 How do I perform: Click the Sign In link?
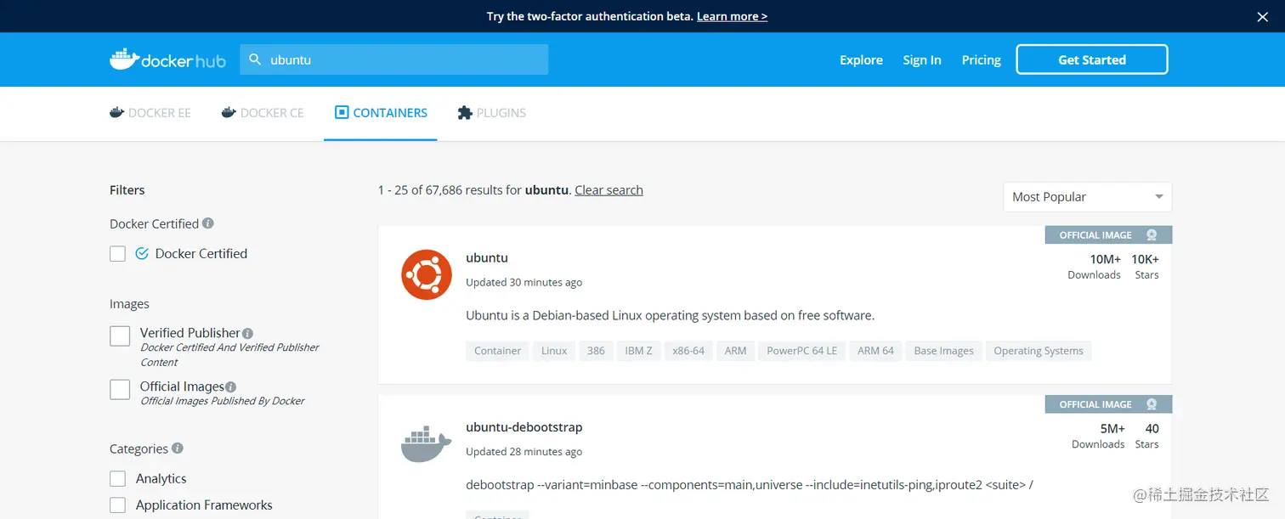pyautogui.click(x=922, y=59)
